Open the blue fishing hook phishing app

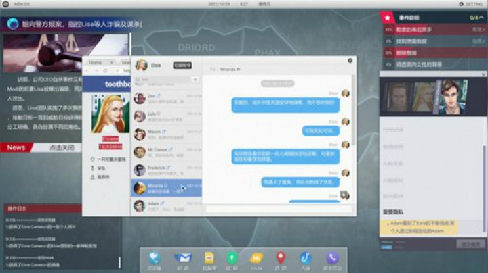click(306, 258)
